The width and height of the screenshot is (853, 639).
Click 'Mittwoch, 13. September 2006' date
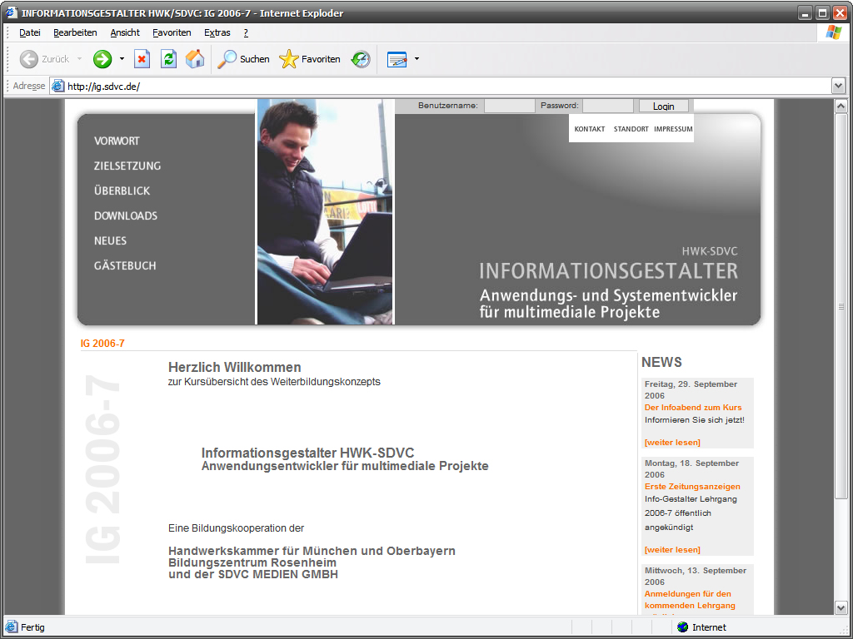696,576
